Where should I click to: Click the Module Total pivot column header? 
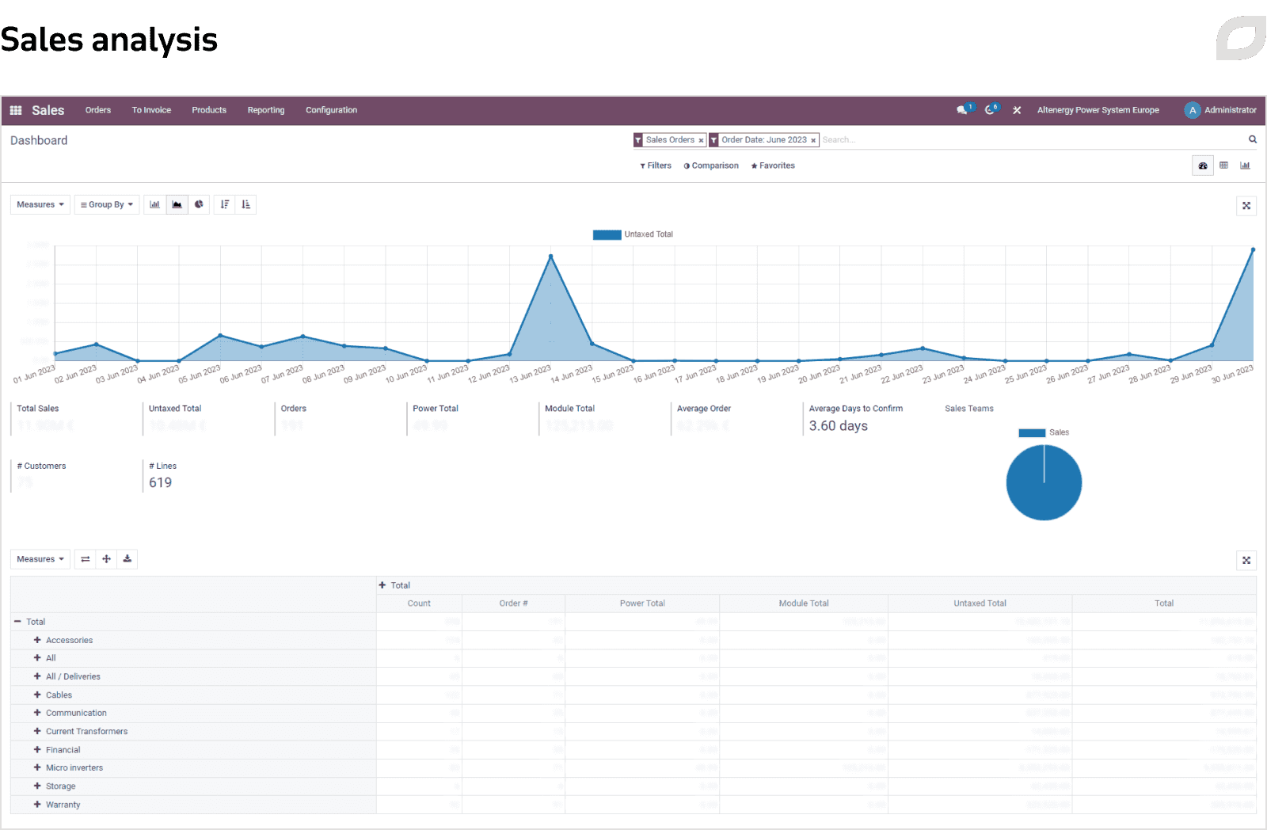[804, 603]
